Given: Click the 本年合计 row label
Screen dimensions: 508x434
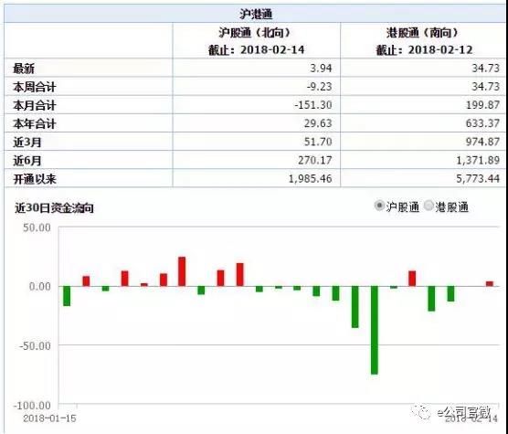Looking at the screenshot, I should click(x=35, y=124).
